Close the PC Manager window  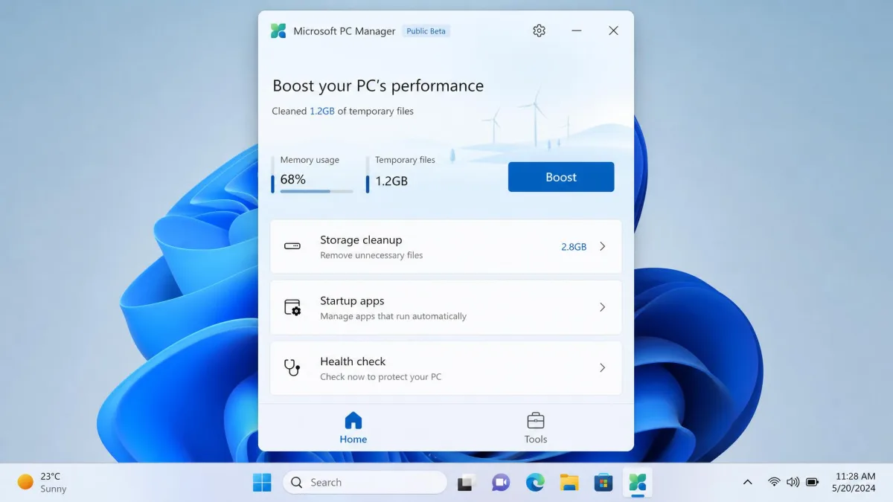click(613, 30)
